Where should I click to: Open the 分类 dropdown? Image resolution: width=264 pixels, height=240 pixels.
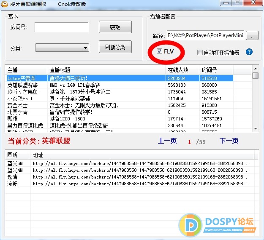point(62,48)
